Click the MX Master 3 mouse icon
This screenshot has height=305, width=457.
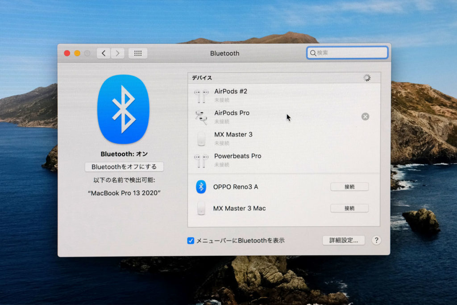pos(201,138)
